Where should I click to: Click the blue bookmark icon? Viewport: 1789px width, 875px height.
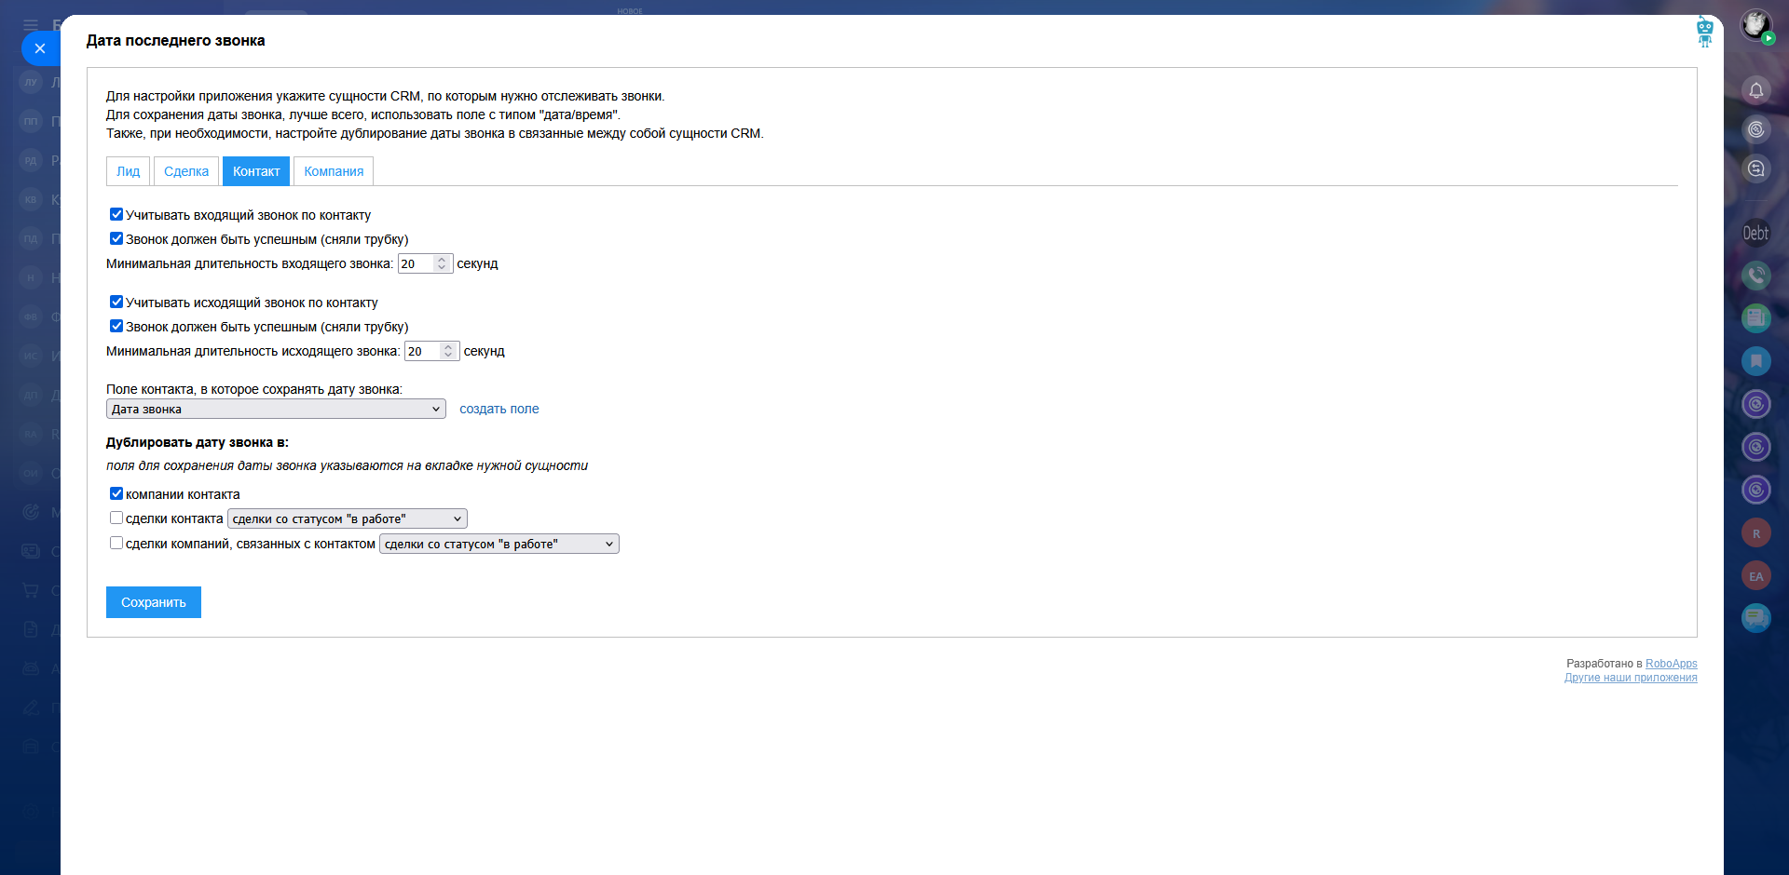1755,361
